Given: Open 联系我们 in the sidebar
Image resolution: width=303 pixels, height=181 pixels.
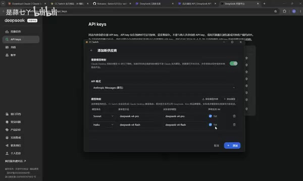Looking at the screenshot, I should point(21,145).
